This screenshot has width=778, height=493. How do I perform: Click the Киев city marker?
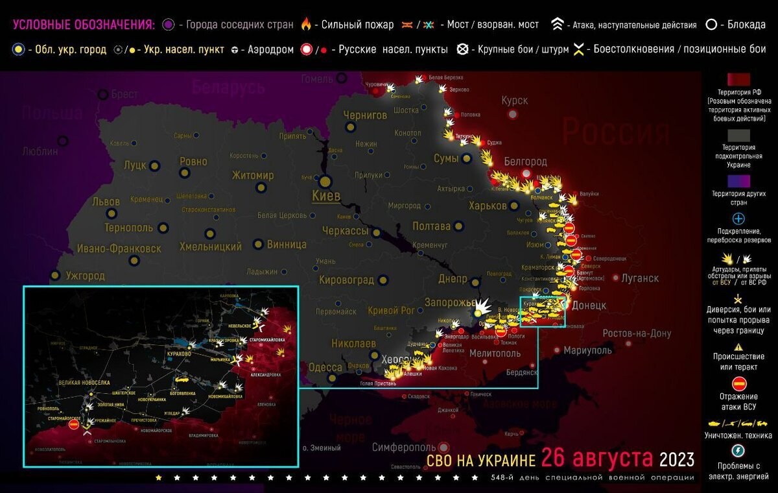pos(325,182)
